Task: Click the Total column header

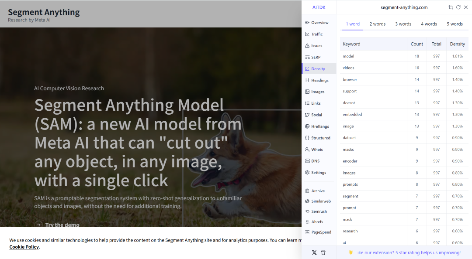Action: tap(437, 44)
